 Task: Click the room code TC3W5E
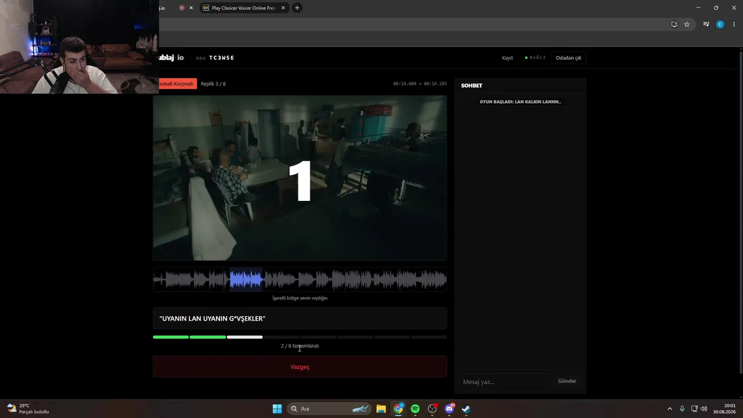222,58
